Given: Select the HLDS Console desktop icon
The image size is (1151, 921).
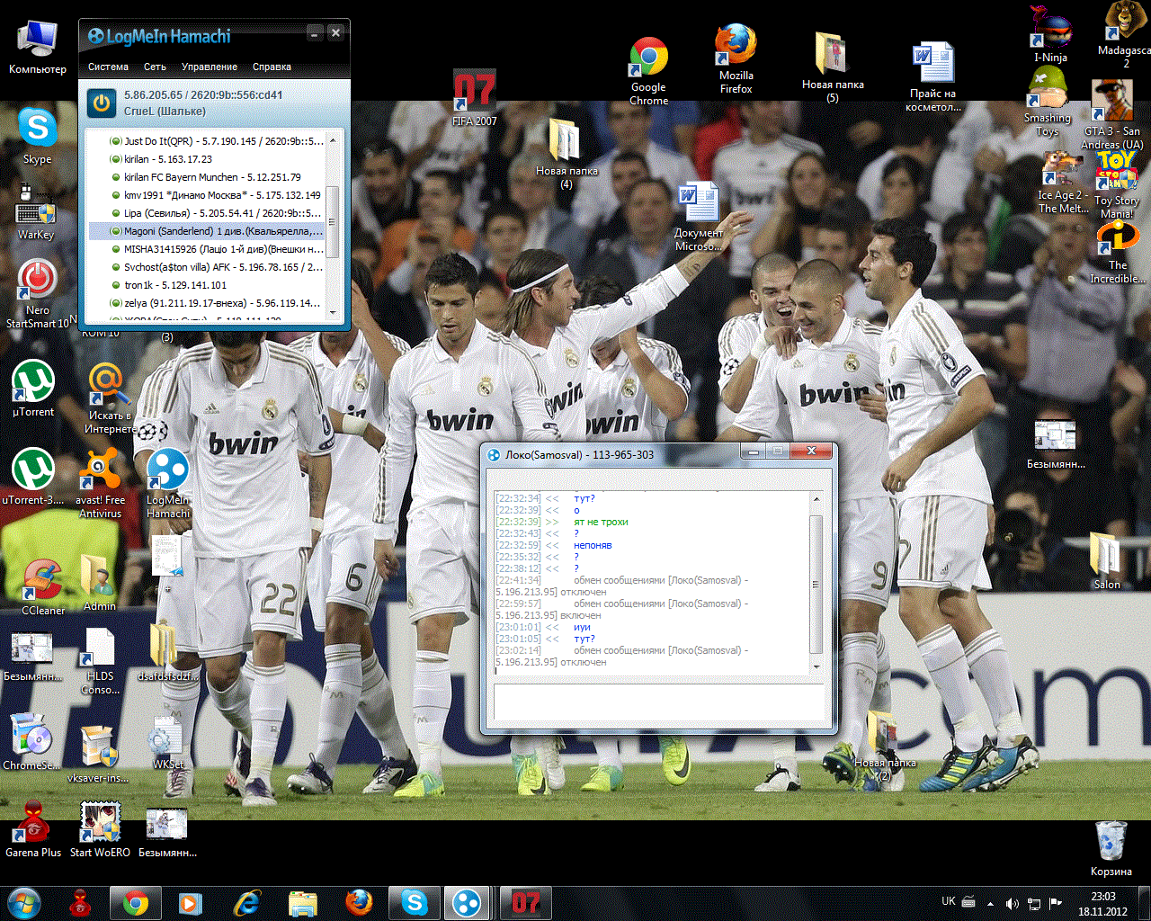Looking at the screenshot, I should [100, 661].
